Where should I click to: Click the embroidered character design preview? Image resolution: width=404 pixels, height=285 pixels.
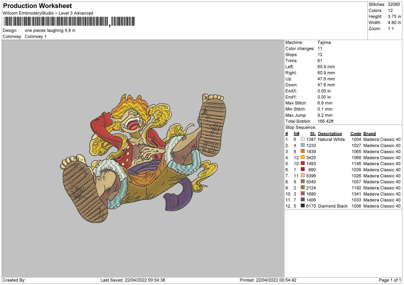tap(143, 159)
